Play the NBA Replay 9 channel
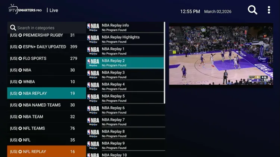Image resolution: width=280 pixels, height=157 pixels. pyautogui.click(x=125, y=145)
